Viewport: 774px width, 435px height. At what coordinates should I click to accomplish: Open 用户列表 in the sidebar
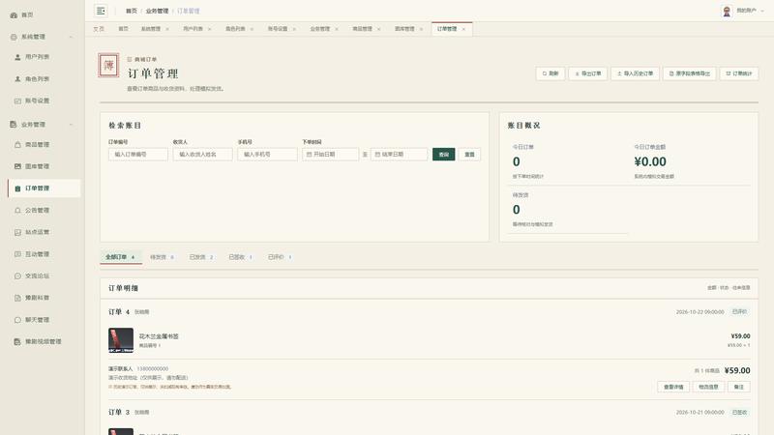(x=37, y=57)
